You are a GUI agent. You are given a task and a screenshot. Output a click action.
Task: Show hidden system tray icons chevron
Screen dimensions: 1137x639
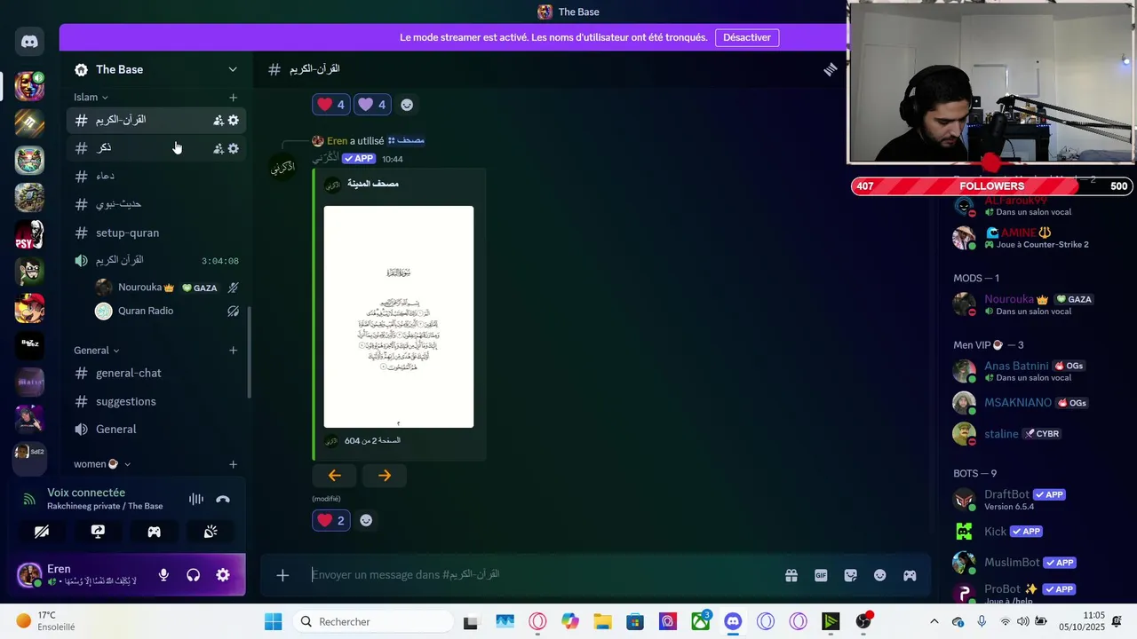point(934,621)
